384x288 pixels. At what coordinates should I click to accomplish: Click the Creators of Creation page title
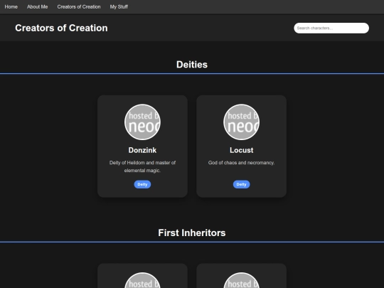point(61,28)
